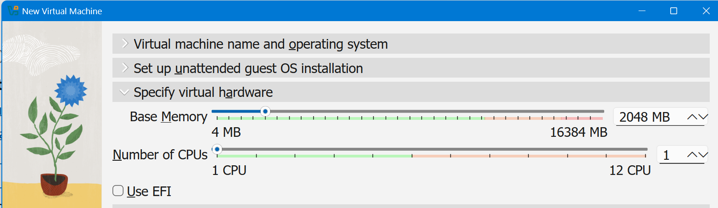
Task: Click the Number of CPUs slider handle
Action: click(x=217, y=149)
